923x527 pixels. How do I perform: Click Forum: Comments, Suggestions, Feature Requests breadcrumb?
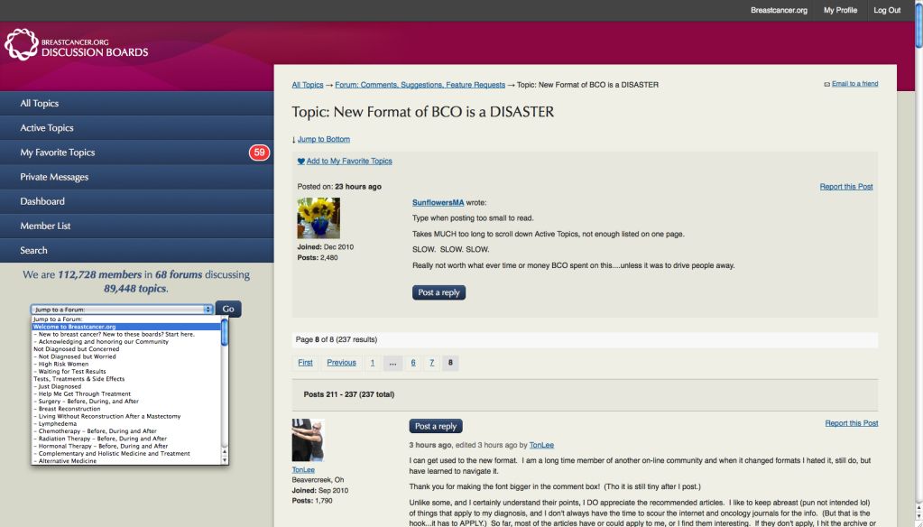[420, 85]
